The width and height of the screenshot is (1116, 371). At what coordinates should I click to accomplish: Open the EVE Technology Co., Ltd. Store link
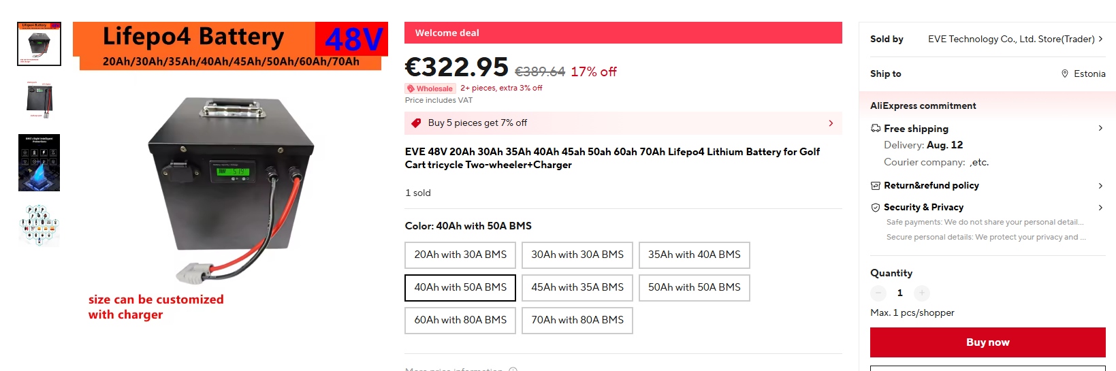pos(1010,39)
